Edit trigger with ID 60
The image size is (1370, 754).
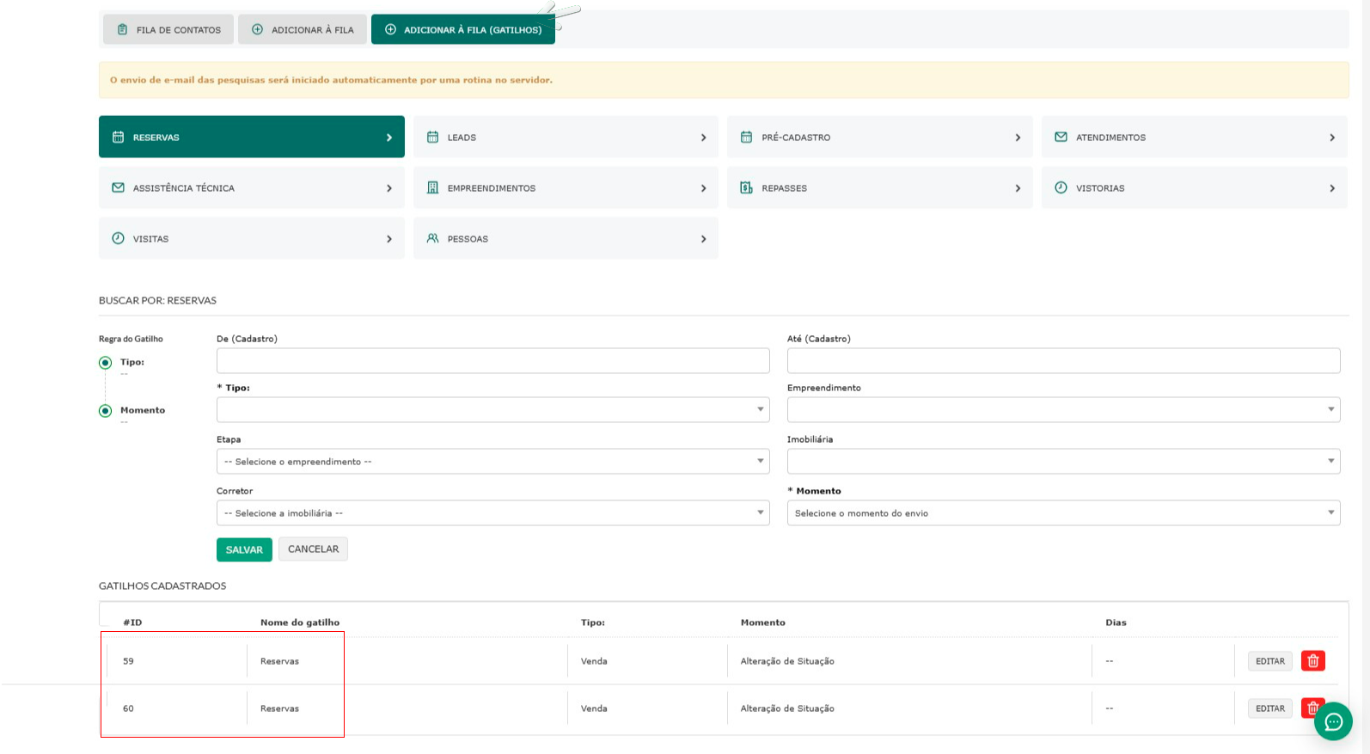coord(1269,708)
